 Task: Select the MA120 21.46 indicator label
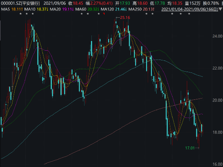click(114, 9)
